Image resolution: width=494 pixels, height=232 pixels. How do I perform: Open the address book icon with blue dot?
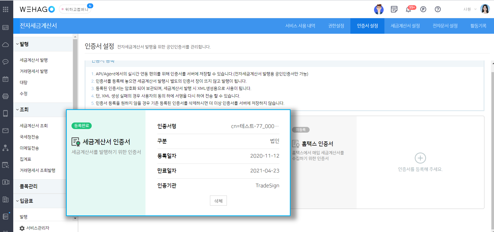tap(5, 216)
